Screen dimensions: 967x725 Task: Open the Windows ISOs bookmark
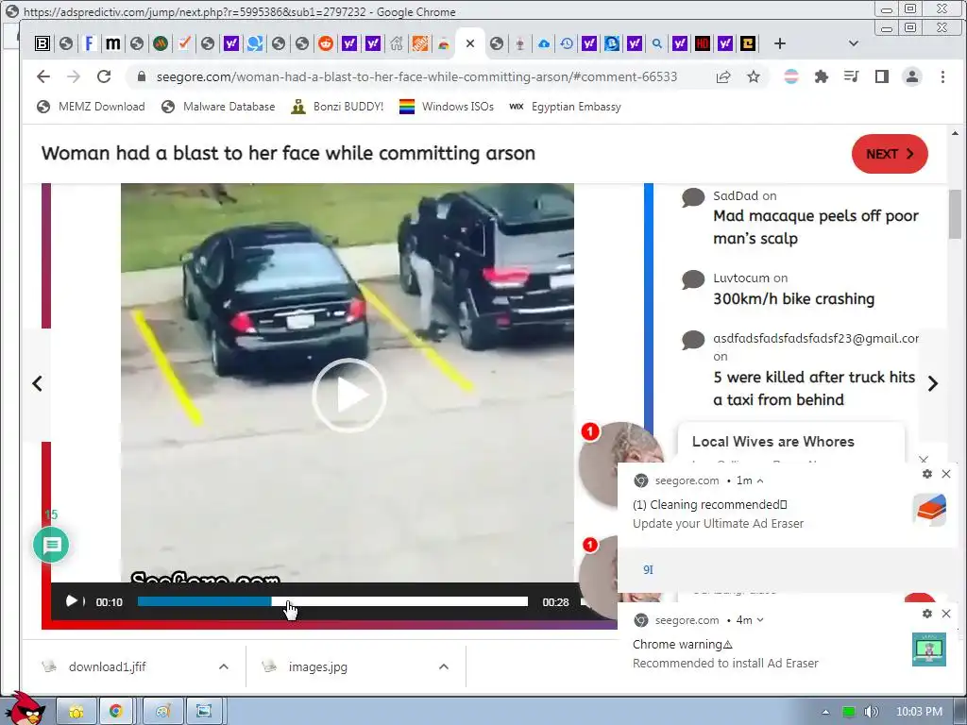tap(447, 107)
